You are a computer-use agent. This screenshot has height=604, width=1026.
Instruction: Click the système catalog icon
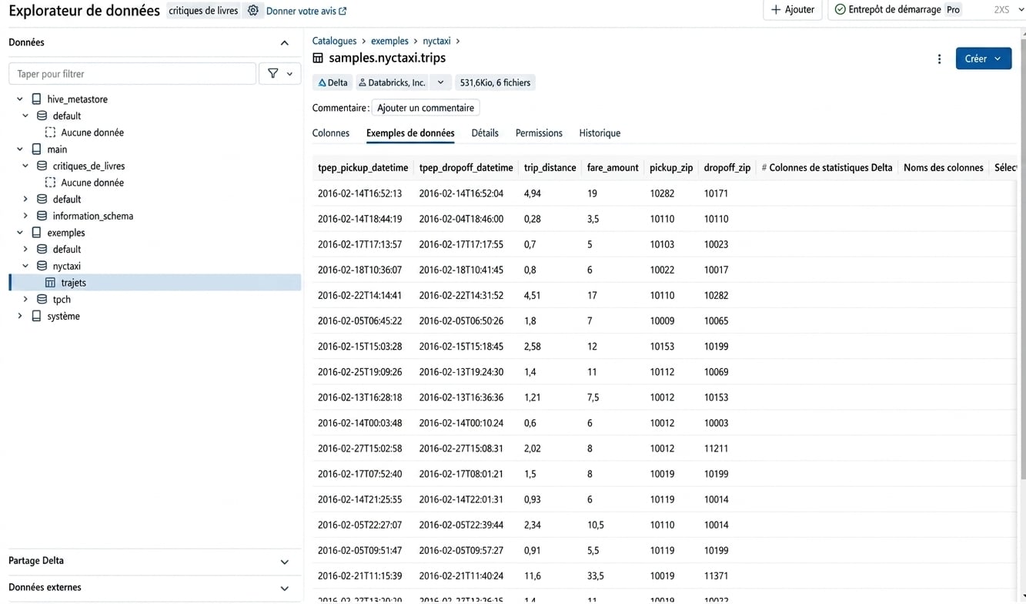click(x=36, y=317)
